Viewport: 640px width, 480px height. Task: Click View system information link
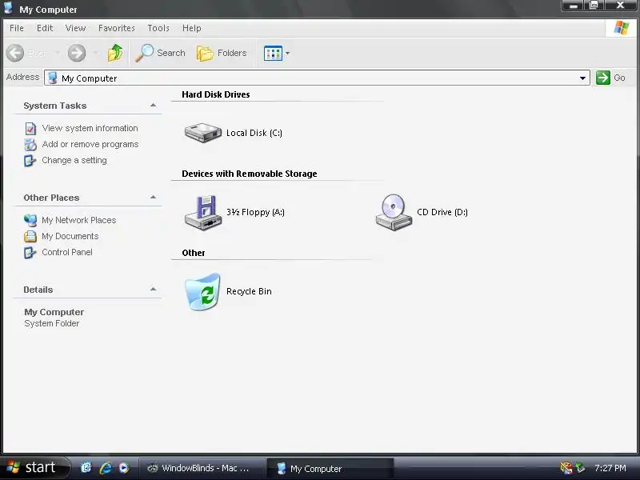(90, 128)
